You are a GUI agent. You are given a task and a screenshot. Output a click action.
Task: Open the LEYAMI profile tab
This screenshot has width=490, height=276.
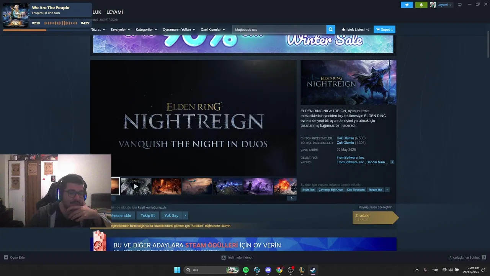(114, 12)
